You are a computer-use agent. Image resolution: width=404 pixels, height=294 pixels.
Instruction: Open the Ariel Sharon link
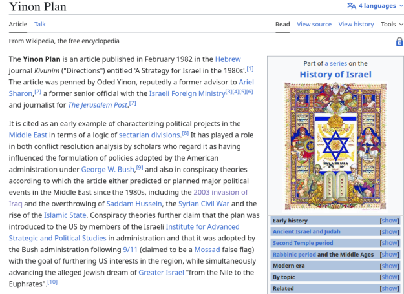tap(246, 82)
